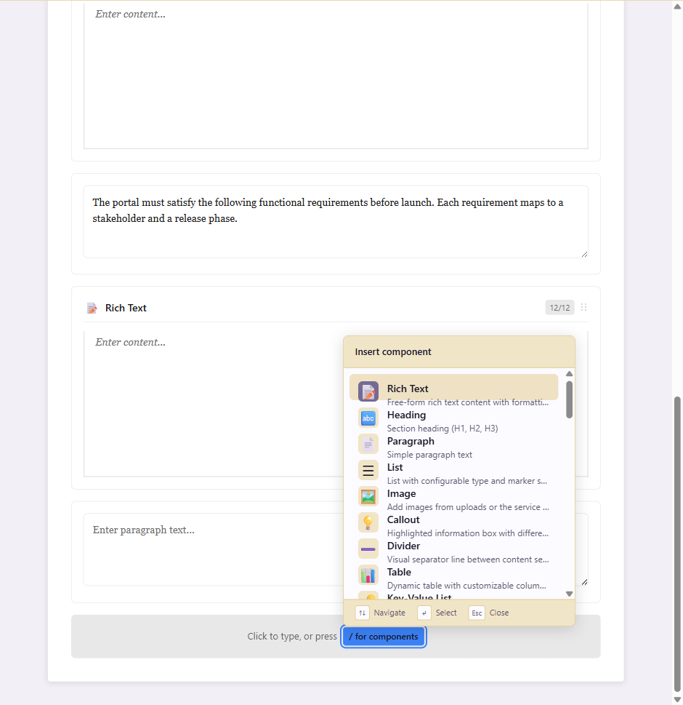Click 'List with configurable type' description
The image size is (683, 705).
point(467,481)
